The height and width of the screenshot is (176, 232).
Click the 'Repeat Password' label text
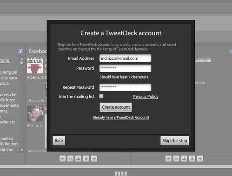[x=78, y=87]
